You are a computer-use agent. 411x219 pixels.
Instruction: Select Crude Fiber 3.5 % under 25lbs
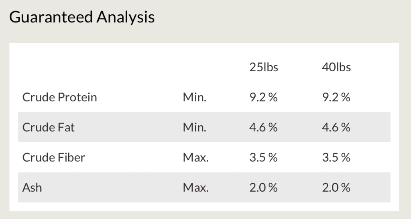[264, 157]
